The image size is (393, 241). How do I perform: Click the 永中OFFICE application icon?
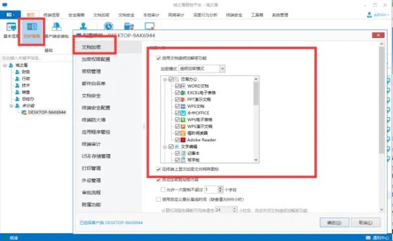pos(183,113)
